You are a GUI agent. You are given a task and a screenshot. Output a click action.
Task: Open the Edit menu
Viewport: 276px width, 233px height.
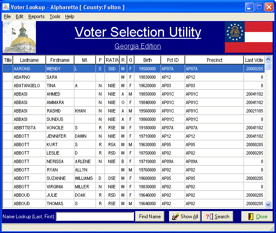[19, 16]
